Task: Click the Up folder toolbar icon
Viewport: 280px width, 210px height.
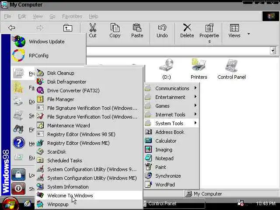Action: [x=68, y=28]
